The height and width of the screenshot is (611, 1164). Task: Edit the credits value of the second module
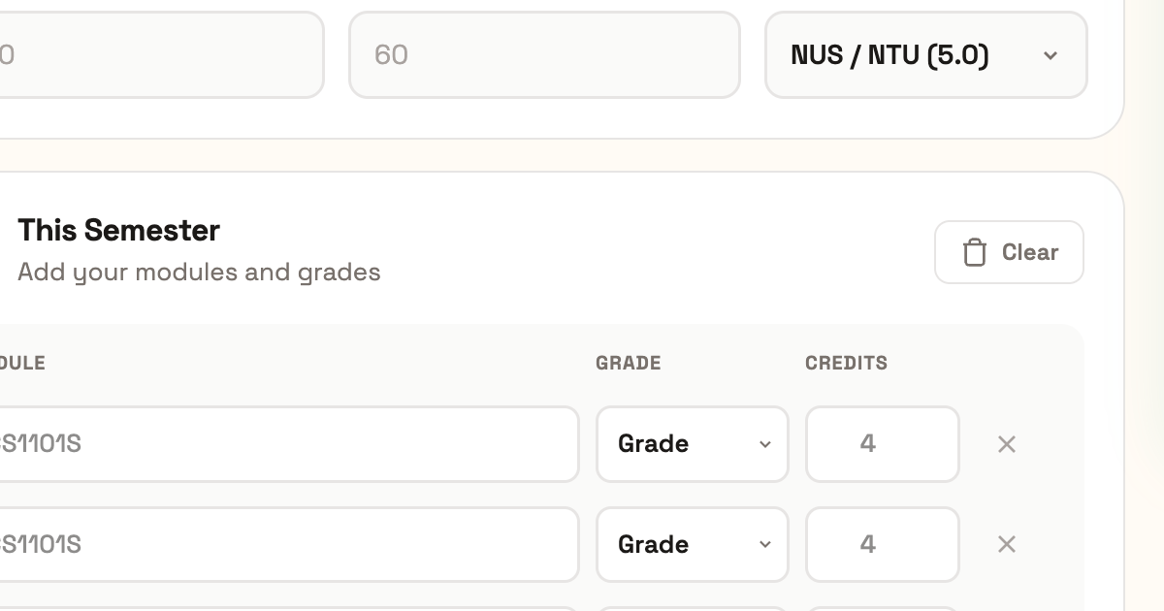[883, 544]
